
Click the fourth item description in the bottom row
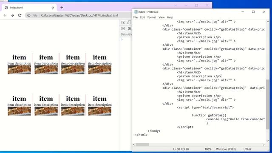pos(100,105)
